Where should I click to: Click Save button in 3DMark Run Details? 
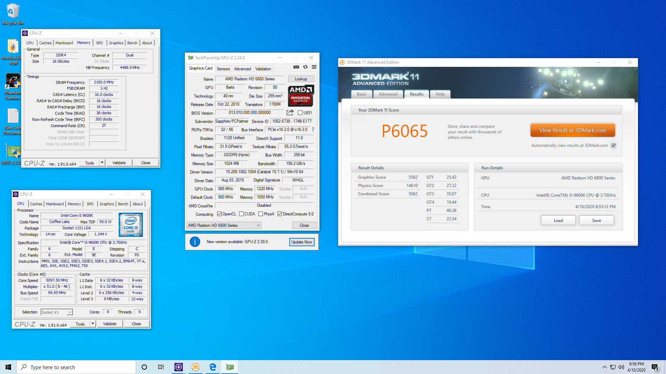coord(596,221)
